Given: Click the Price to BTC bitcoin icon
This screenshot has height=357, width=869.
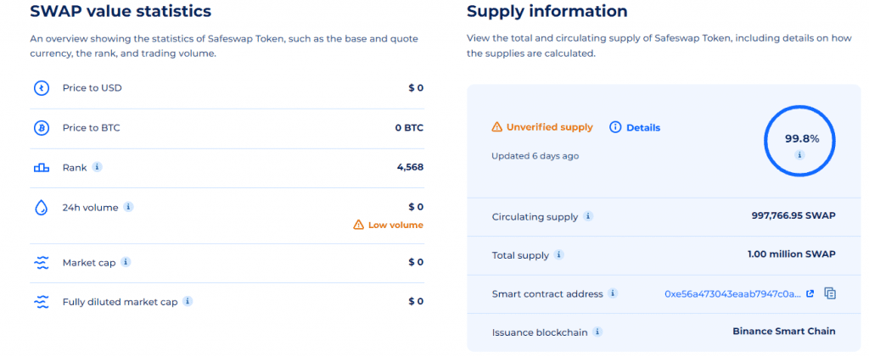Looking at the screenshot, I should [x=42, y=128].
